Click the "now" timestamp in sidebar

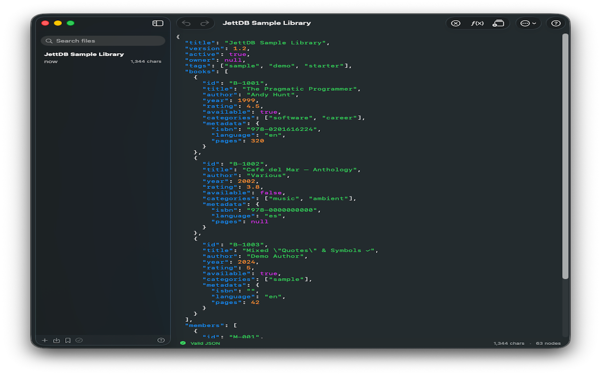pos(51,61)
